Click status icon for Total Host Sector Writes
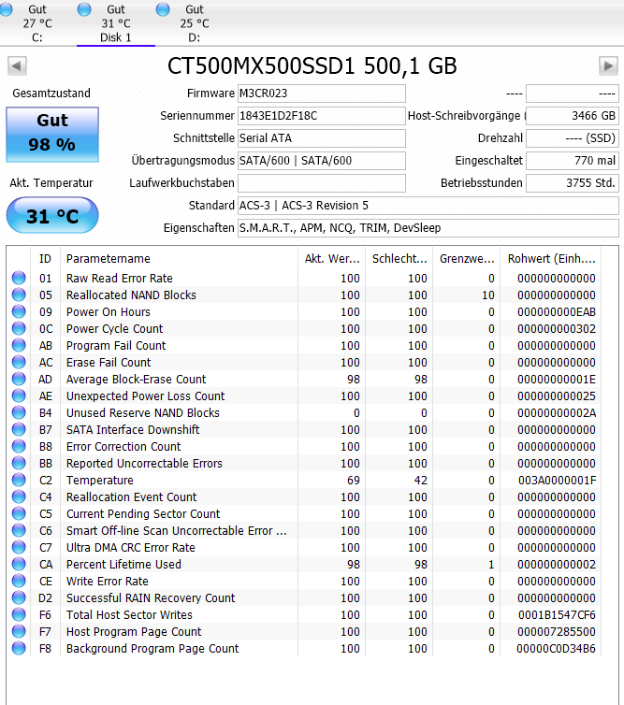The image size is (624, 705). click(19, 614)
